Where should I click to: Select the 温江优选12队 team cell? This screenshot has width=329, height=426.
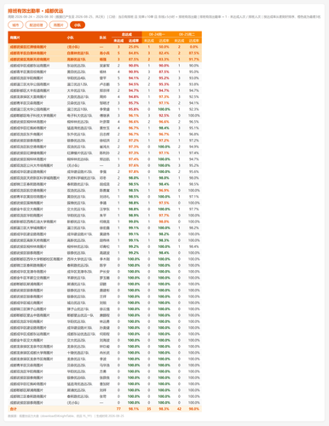pyautogui.click(x=78, y=84)
